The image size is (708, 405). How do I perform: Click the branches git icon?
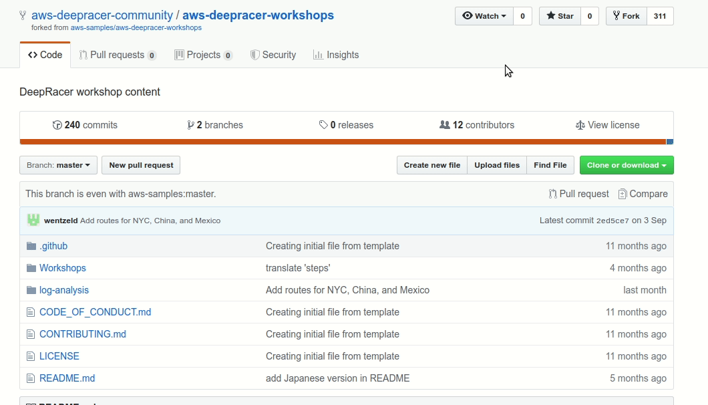[x=190, y=125]
